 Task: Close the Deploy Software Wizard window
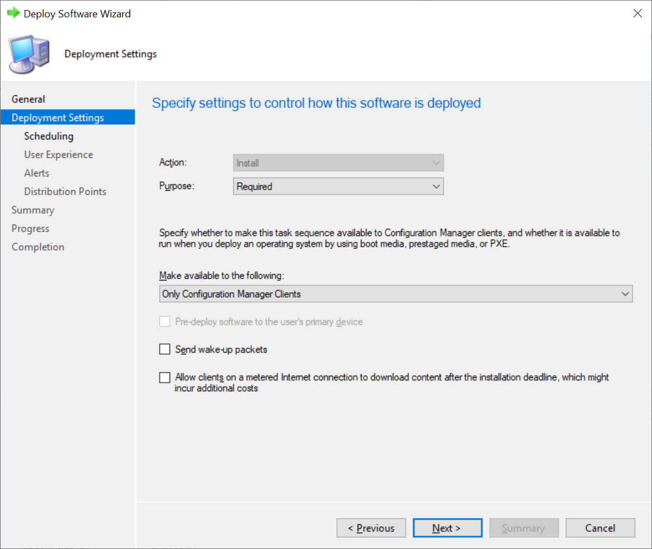(x=637, y=13)
